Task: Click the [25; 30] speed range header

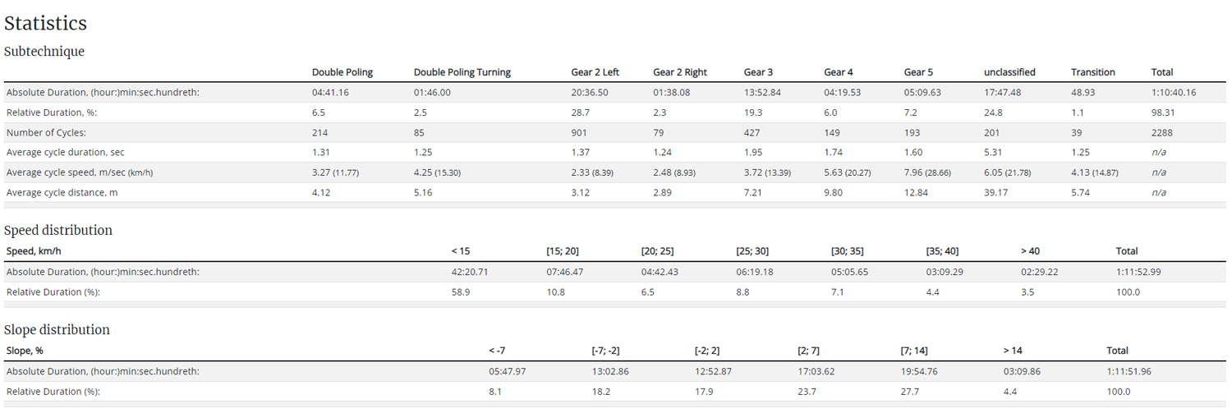Action: (x=752, y=251)
